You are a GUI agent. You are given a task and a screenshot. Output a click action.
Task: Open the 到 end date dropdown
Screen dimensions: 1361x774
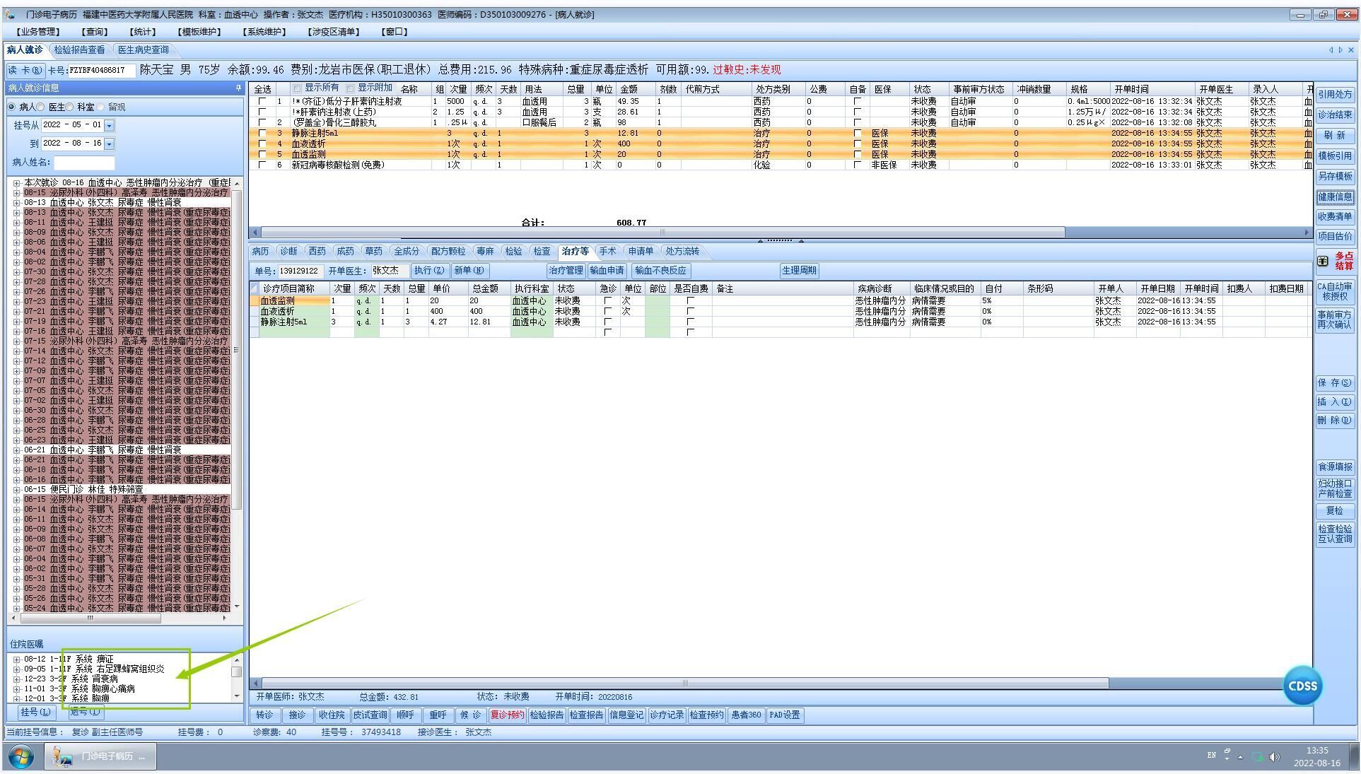pyautogui.click(x=110, y=143)
